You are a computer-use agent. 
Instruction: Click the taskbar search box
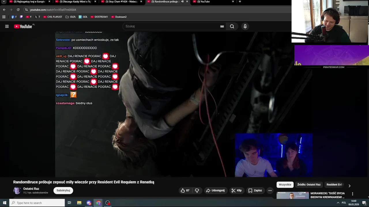[x=37, y=203]
